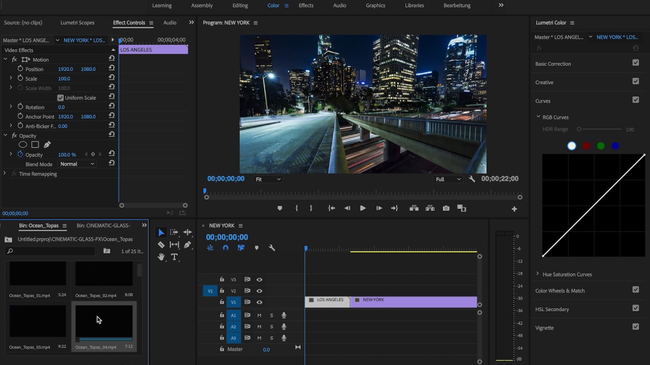Open the Fit zoom level dropdown
Image resolution: width=650 pixels, height=365 pixels.
(x=268, y=179)
